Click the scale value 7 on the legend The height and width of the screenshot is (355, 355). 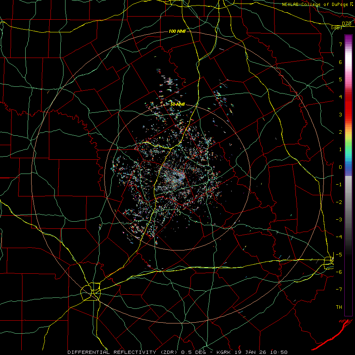point(340,44)
